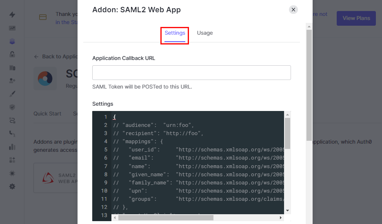Image resolution: width=382 pixels, height=224 pixels.
Task: Open the Getting Started lightning bolt icon
Action: (x=12, y=15)
